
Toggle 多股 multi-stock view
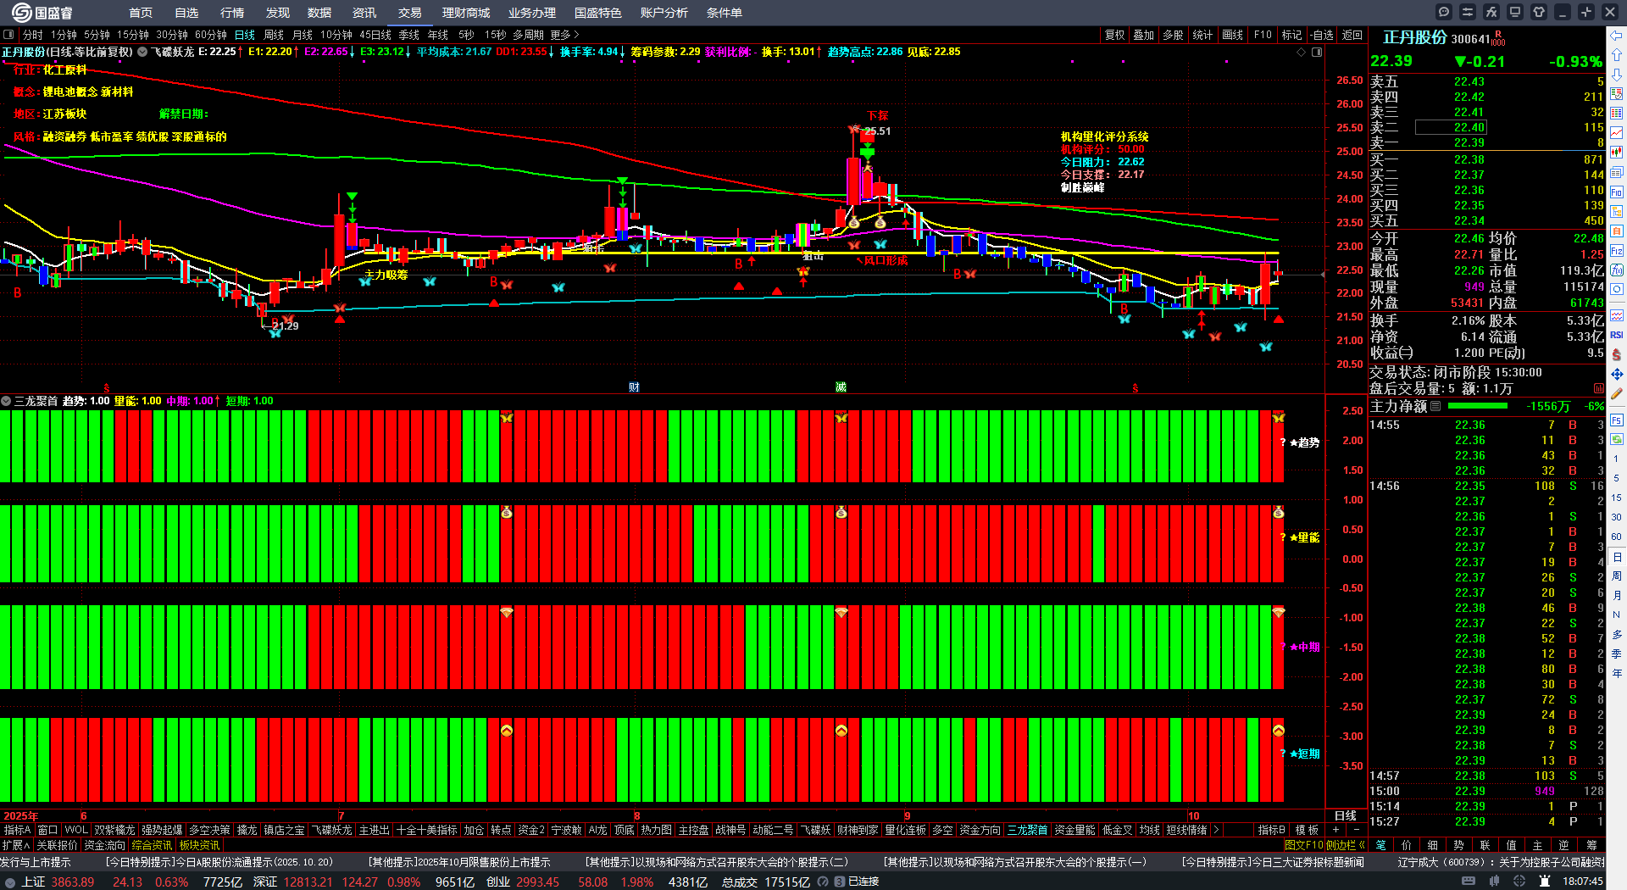click(x=1173, y=35)
